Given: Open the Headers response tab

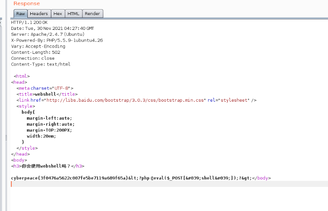Looking at the screenshot, I should 39,13.
